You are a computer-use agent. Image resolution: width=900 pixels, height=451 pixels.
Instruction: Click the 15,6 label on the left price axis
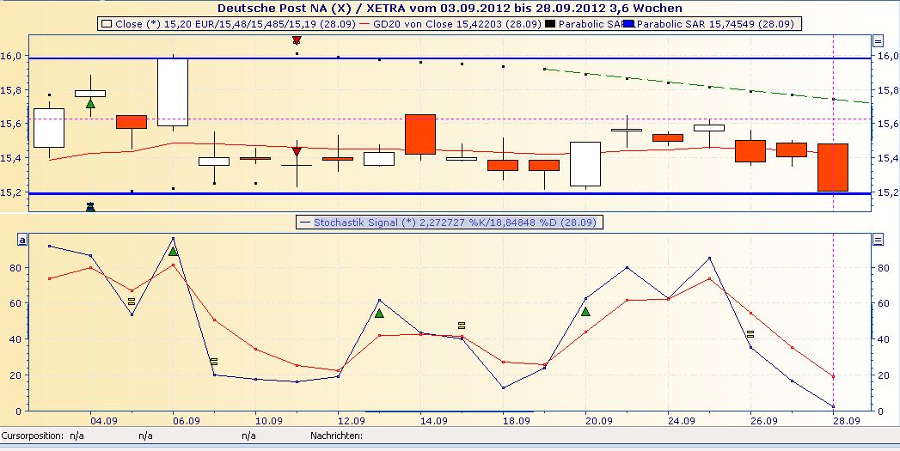pyautogui.click(x=11, y=124)
